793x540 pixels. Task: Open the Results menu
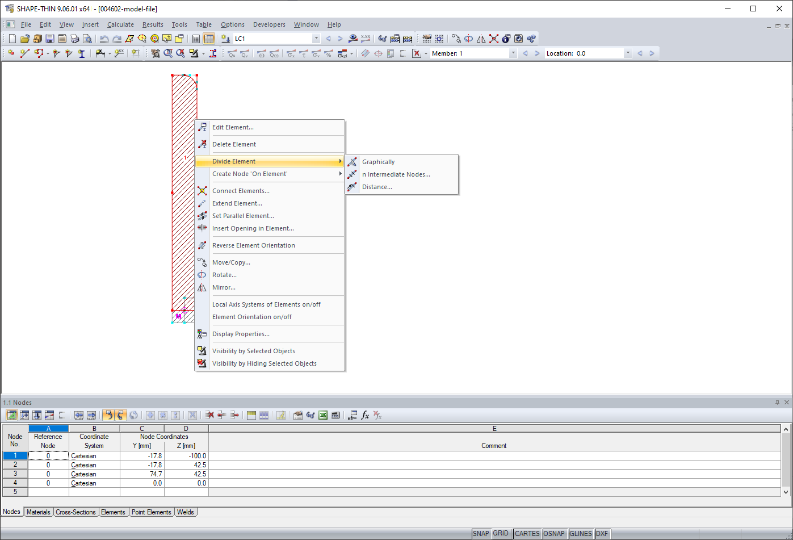(x=153, y=24)
